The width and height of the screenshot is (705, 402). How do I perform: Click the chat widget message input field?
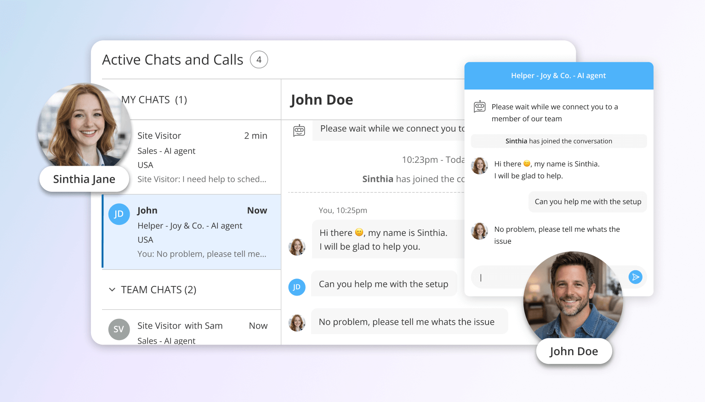coord(501,277)
